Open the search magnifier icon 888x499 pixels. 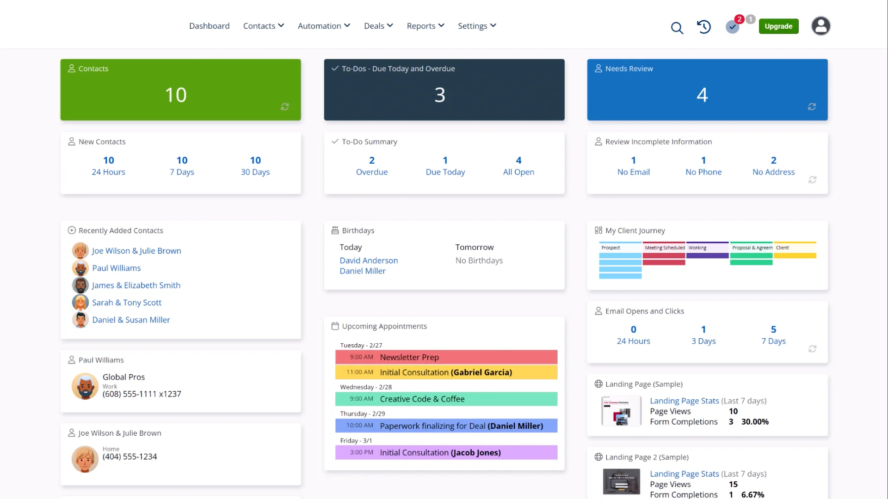(x=677, y=28)
